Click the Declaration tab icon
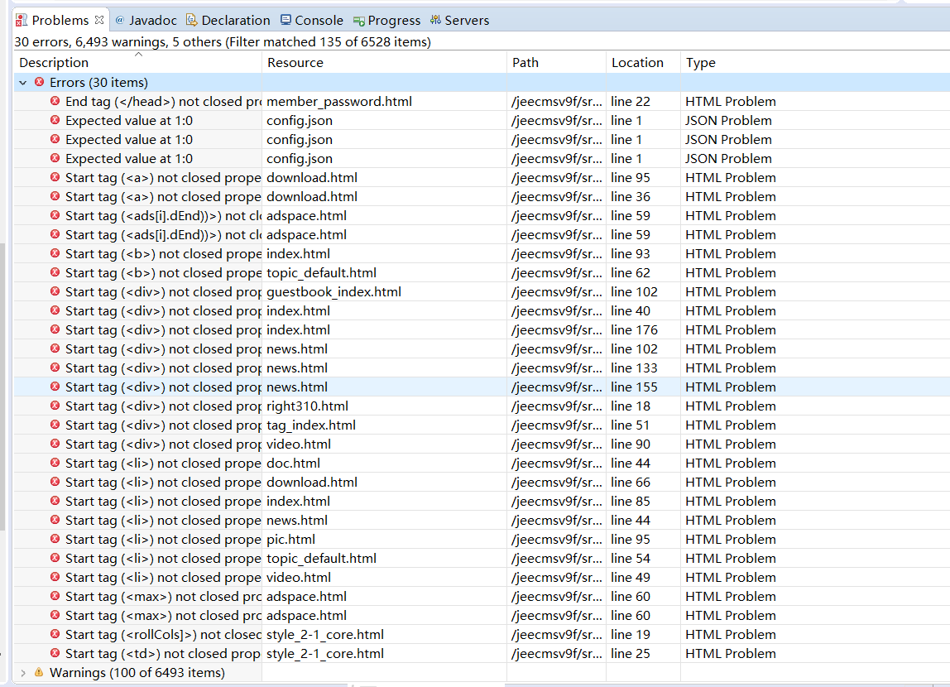The height and width of the screenshot is (687, 950). tap(192, 20)
